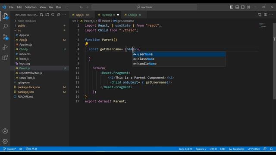
Task: Click New File icon in Explorer header
Action: (41, 15)
